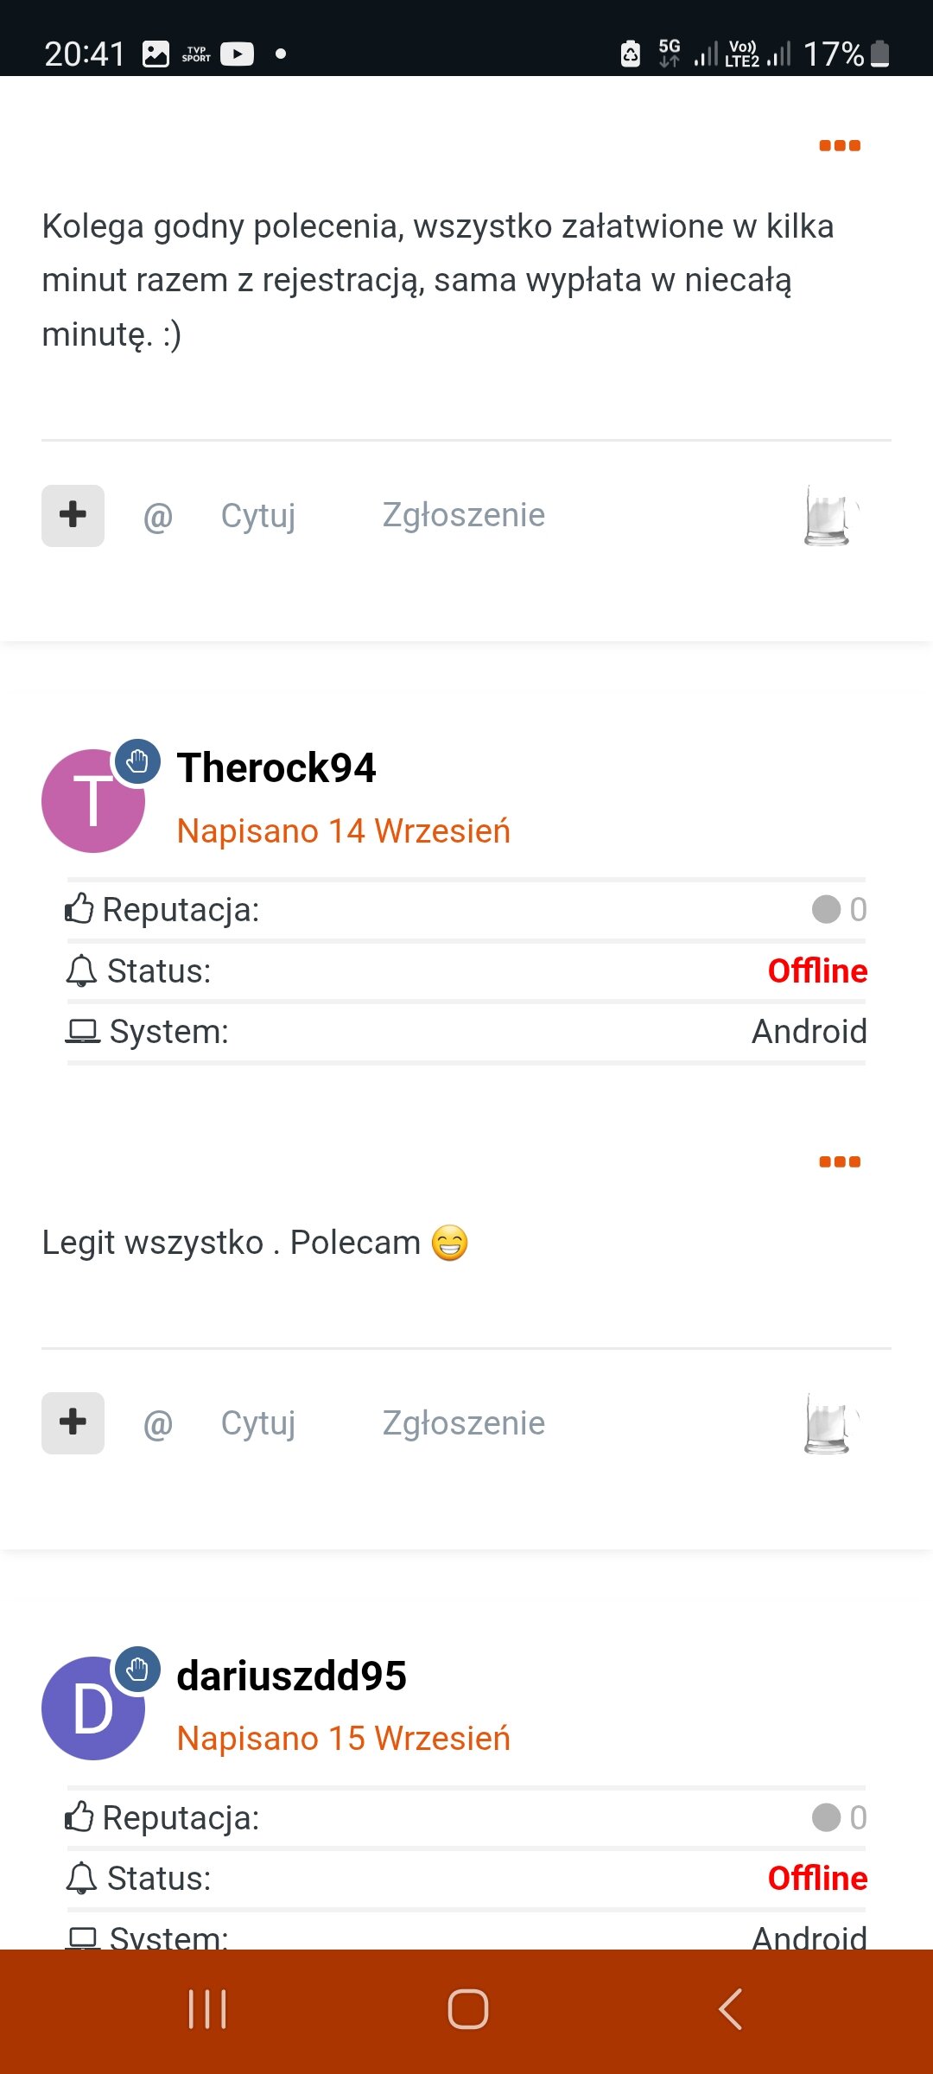Tap the @ mention icon on first post
Viewport: 933px width, 2074px height.
coord(158,517)
